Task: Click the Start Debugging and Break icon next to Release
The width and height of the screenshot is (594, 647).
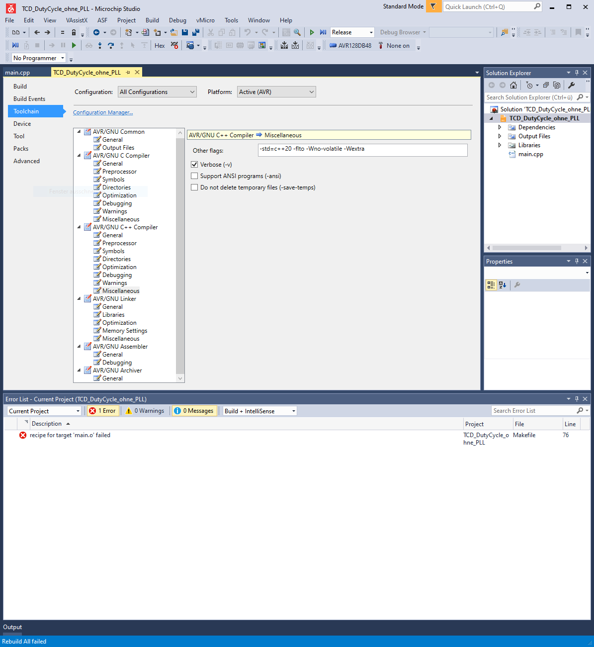Action: pos(323,32)
